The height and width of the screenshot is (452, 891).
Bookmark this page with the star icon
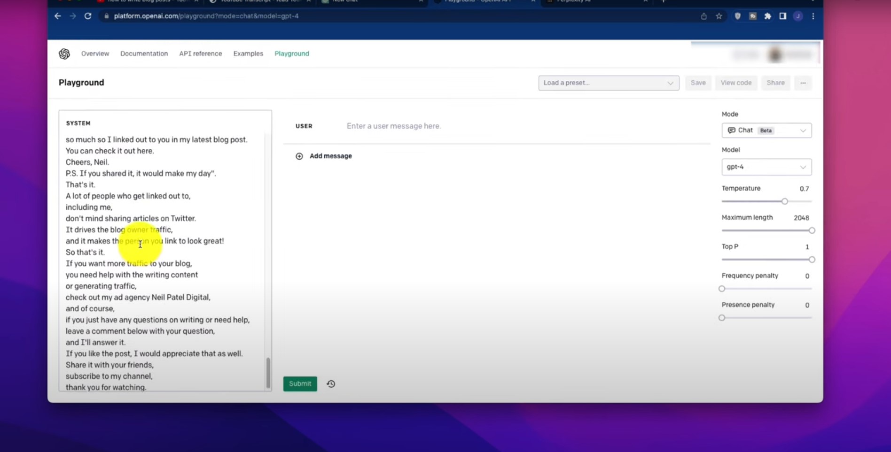coord(719,16)
